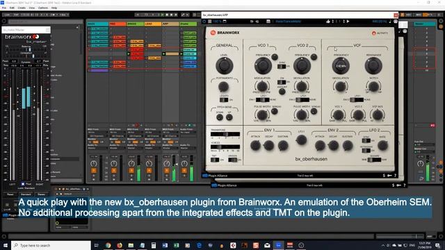
Task: Open BASS track MIDI From All Ins dropdown
Action: tap(97, 133)
